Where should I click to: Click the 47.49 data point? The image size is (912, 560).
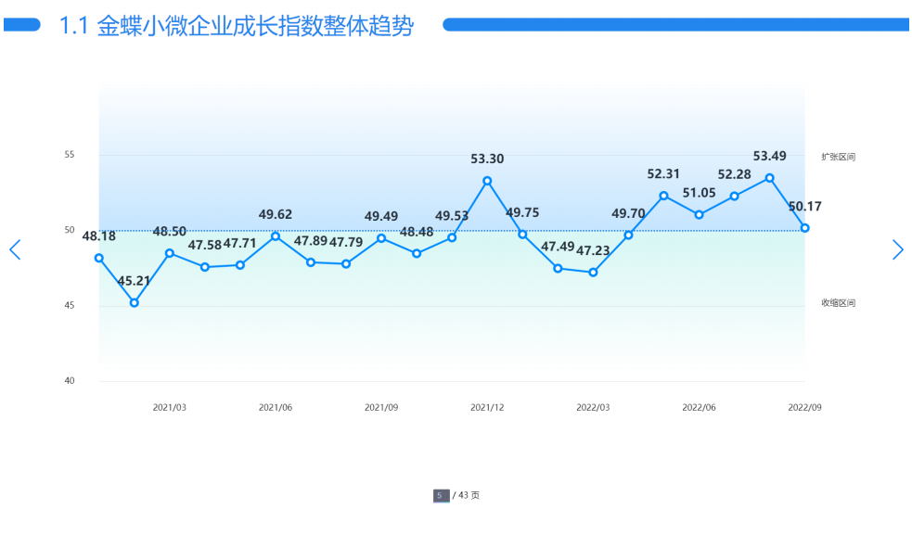558,268
